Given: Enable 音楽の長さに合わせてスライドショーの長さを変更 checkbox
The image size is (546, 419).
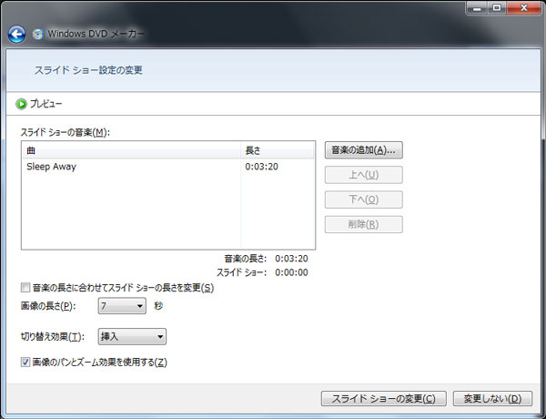Looking at the screenshot, I should pyautogui.click(x=25, y=288).
